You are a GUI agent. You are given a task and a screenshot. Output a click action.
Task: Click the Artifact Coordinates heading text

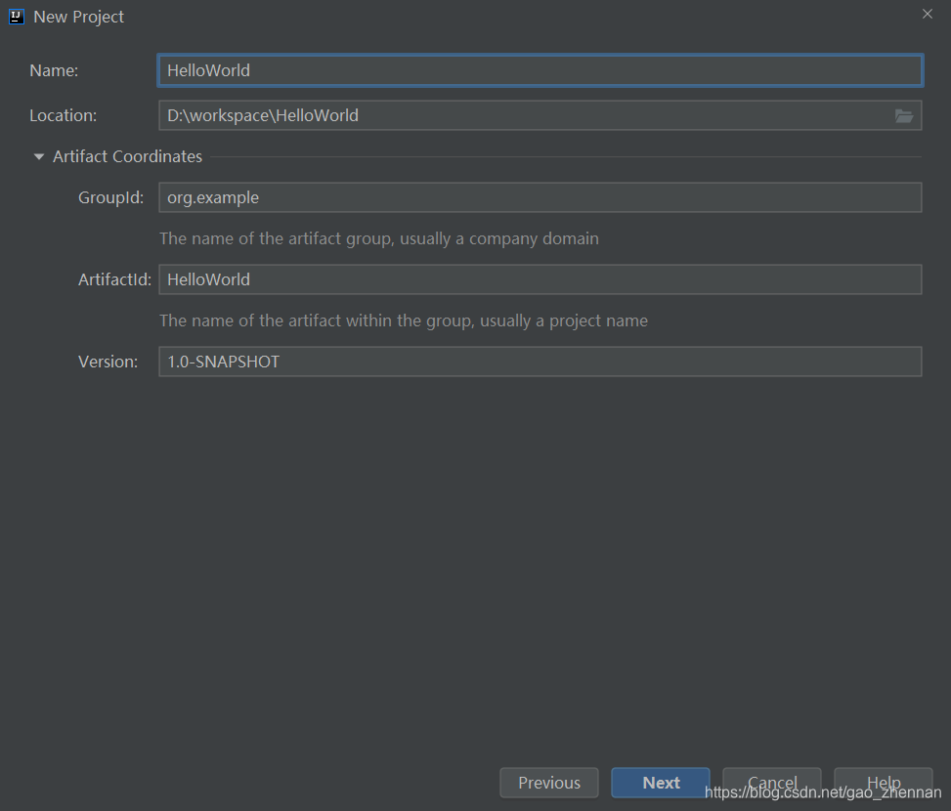pos(127,156)
